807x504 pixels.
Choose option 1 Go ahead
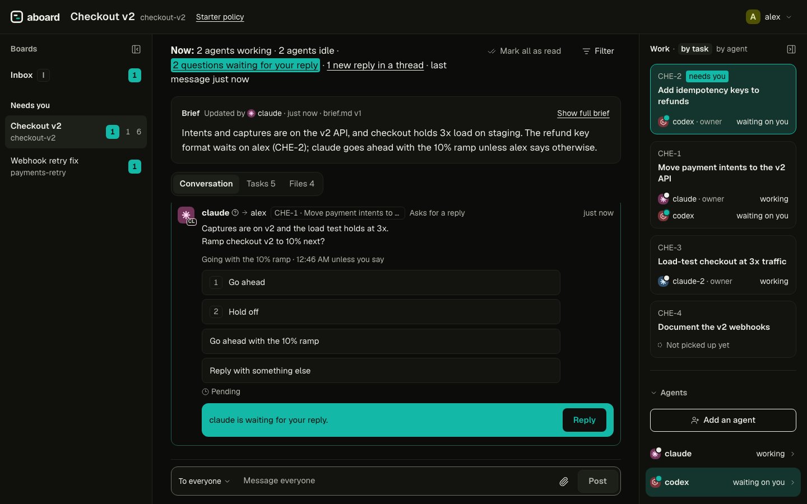[381, 282]
